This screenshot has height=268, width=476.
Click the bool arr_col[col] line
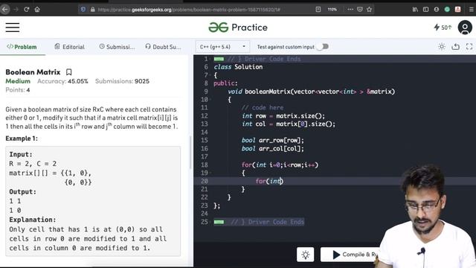[x=273, y=149]
